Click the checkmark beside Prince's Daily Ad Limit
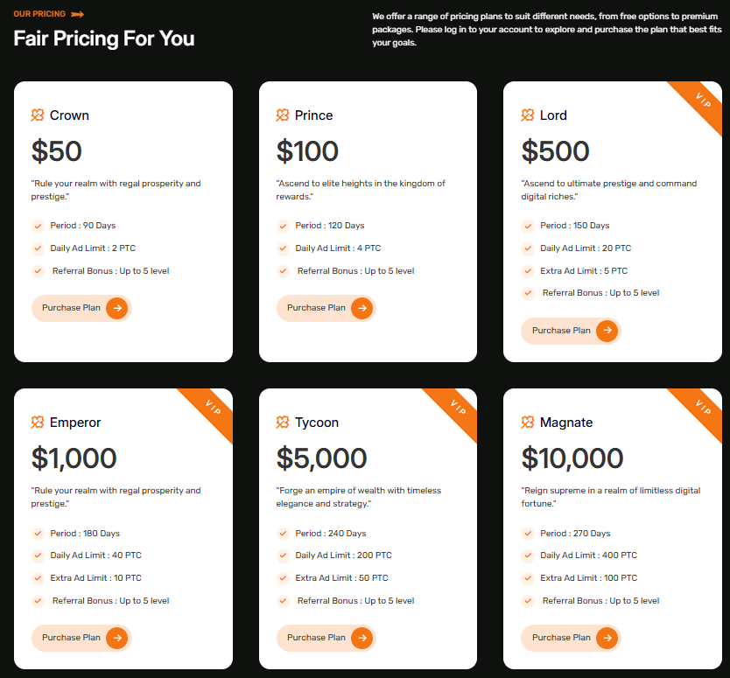The width and height of the screenshot is (730, 678). [283, 248]
